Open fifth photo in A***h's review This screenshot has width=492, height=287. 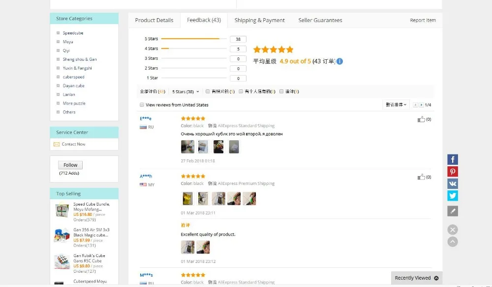[249, 198]
